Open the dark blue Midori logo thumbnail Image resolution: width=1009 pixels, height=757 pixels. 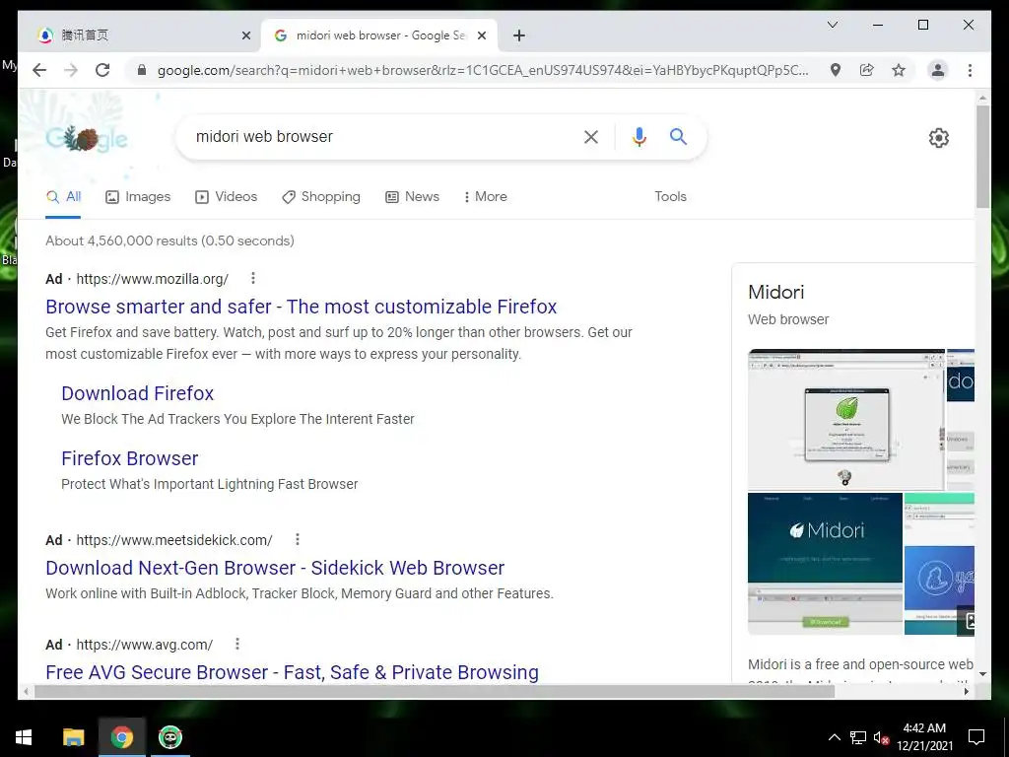tap(825, 564)
